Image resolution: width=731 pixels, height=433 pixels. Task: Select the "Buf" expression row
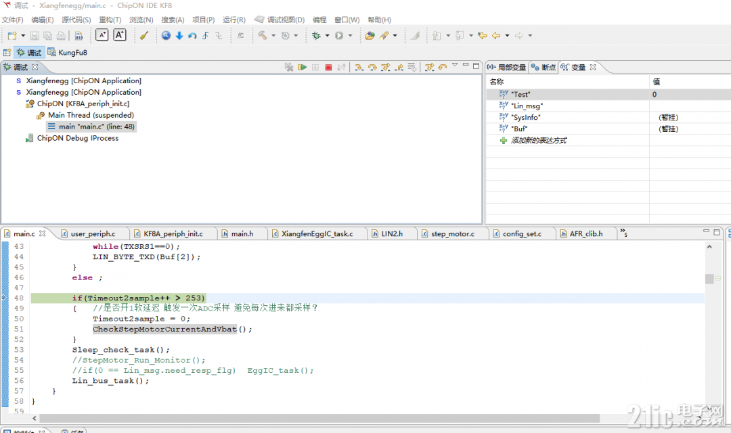pyautogui.click(x=608, y=129)
